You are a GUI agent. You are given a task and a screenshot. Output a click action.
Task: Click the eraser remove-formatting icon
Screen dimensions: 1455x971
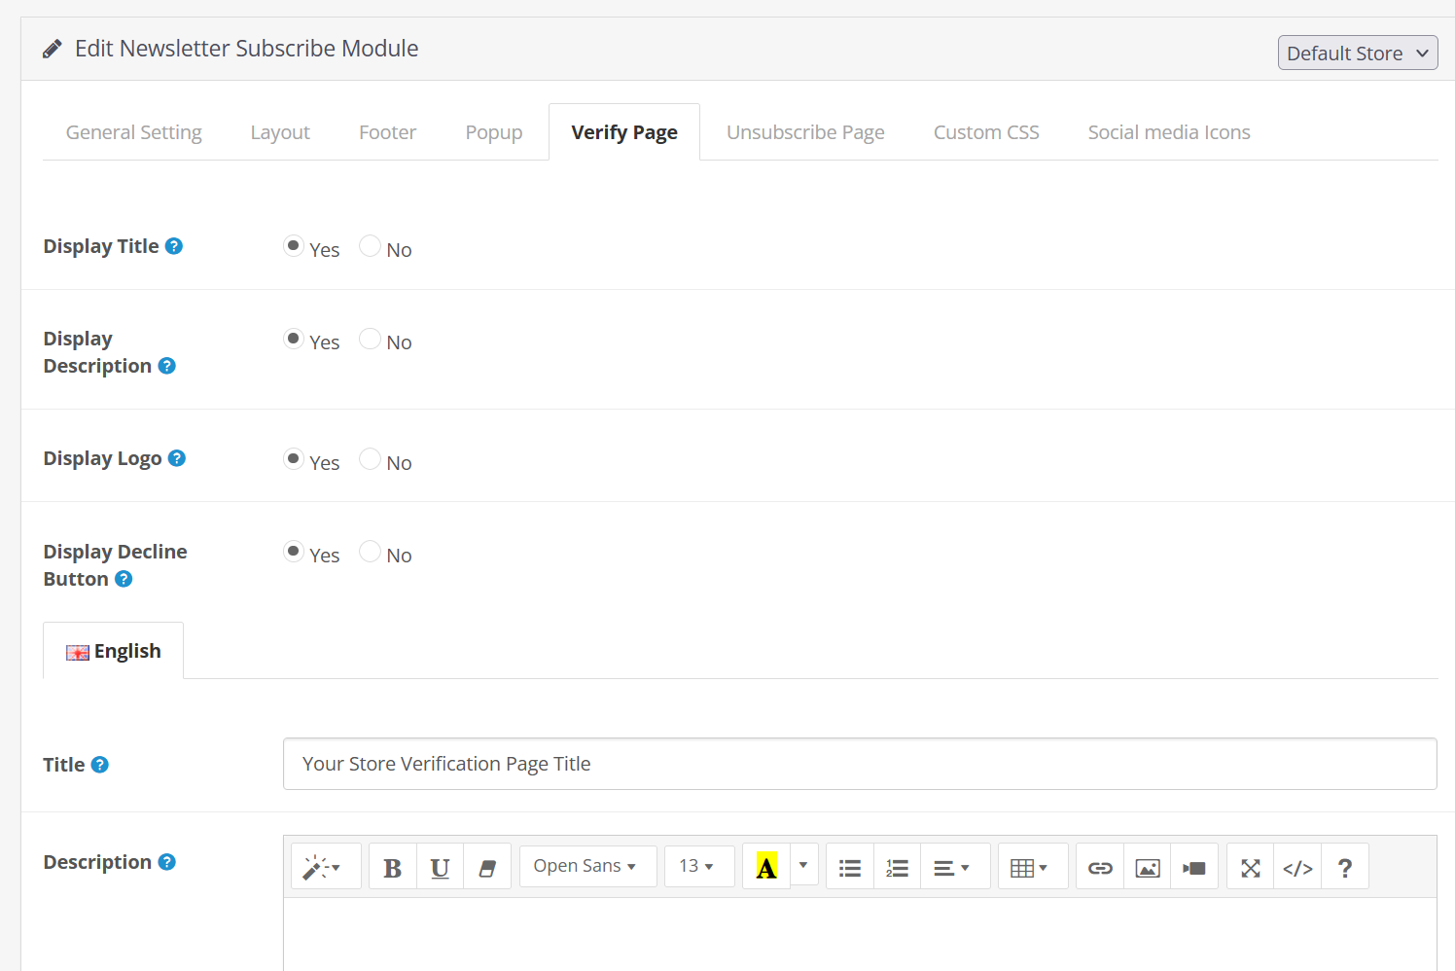coord(487,867)
